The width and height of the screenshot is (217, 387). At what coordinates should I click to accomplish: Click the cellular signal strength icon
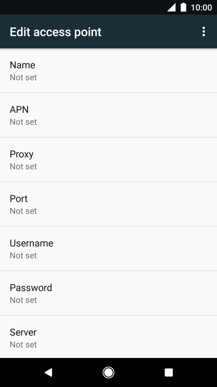coord(171,7)
